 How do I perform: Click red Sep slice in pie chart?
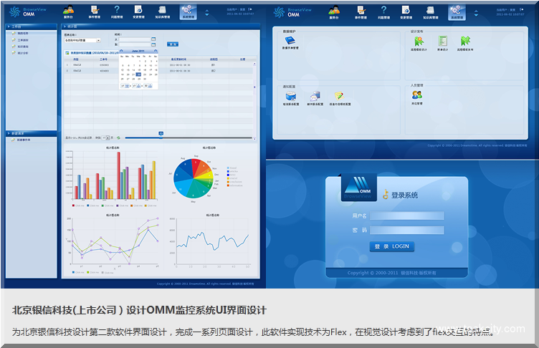[197, 168]
